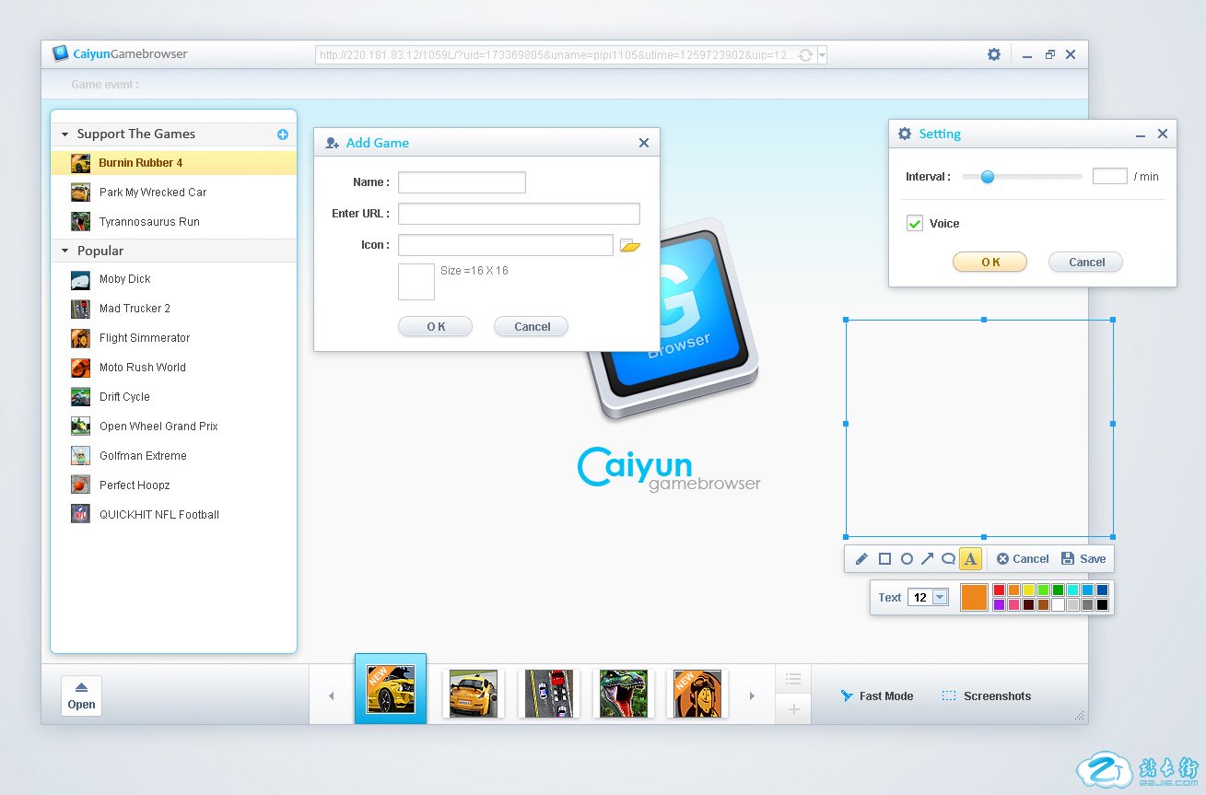Screen dimensions: 1206x795
Task: Collapse the Support The Games section
Action: 65,134
